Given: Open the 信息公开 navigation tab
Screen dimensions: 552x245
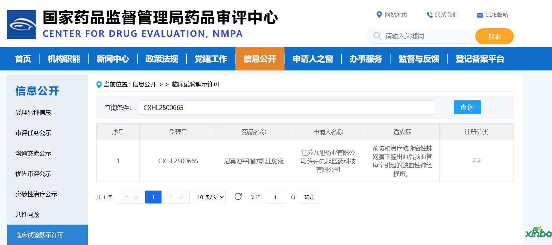Looking at the screenshot, I should point(260,59).
